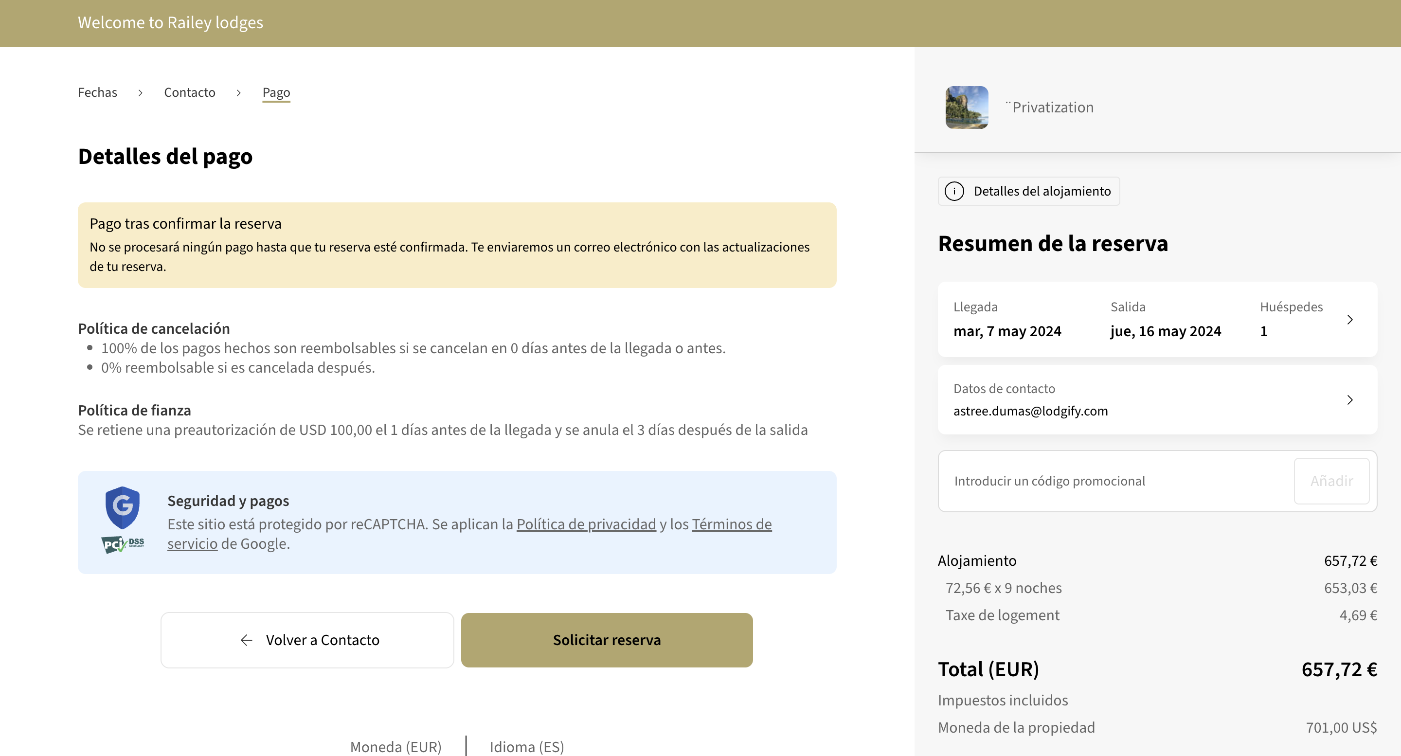Click the info icon beside Detalles del alojamiento
1401x756 pixels.
955,191
